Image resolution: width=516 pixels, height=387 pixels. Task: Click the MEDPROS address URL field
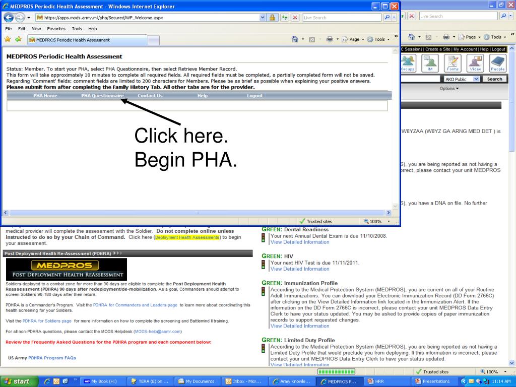[x=148, y=18]
